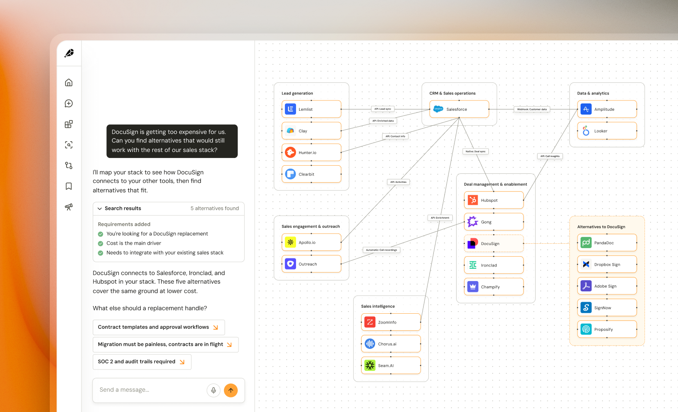The width and height of the screenshot is (678, 412).
Task: Select the Lemlist node icon
Action: (x=291, y=109)
